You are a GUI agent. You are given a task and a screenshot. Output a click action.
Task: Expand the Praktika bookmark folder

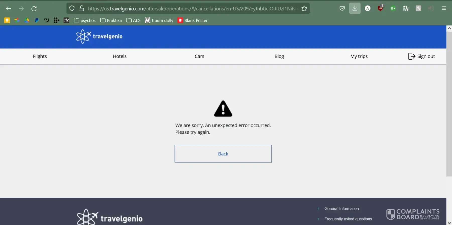pyautogui.click(x=111, y=20)
